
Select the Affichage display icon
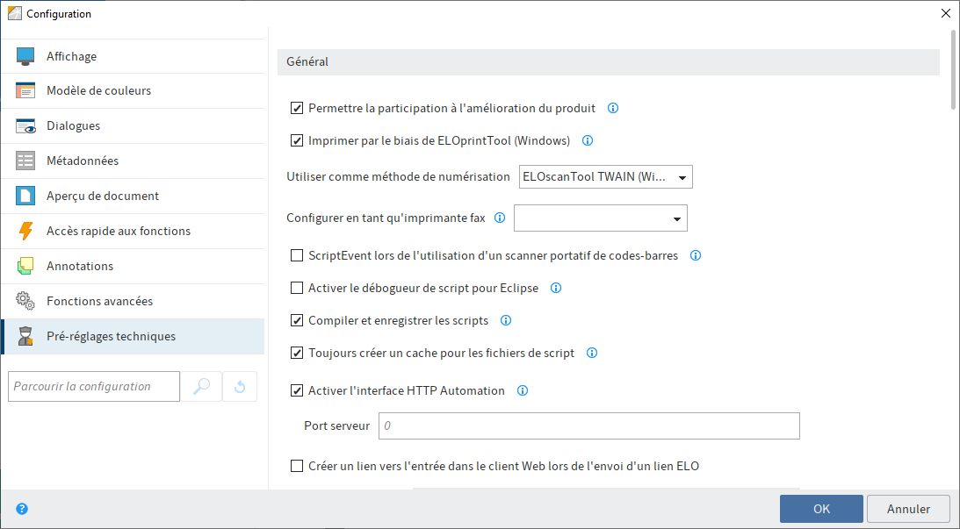27,55
